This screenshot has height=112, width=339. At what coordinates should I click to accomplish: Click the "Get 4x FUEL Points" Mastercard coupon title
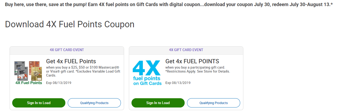[x=71, y=61]
